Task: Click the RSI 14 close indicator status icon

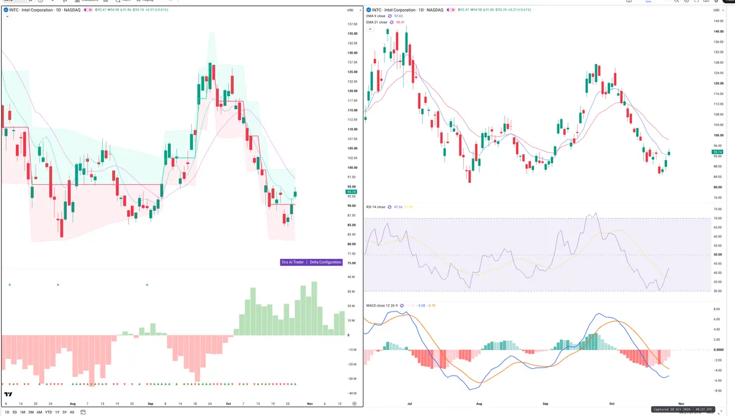Action: (391, 207)
